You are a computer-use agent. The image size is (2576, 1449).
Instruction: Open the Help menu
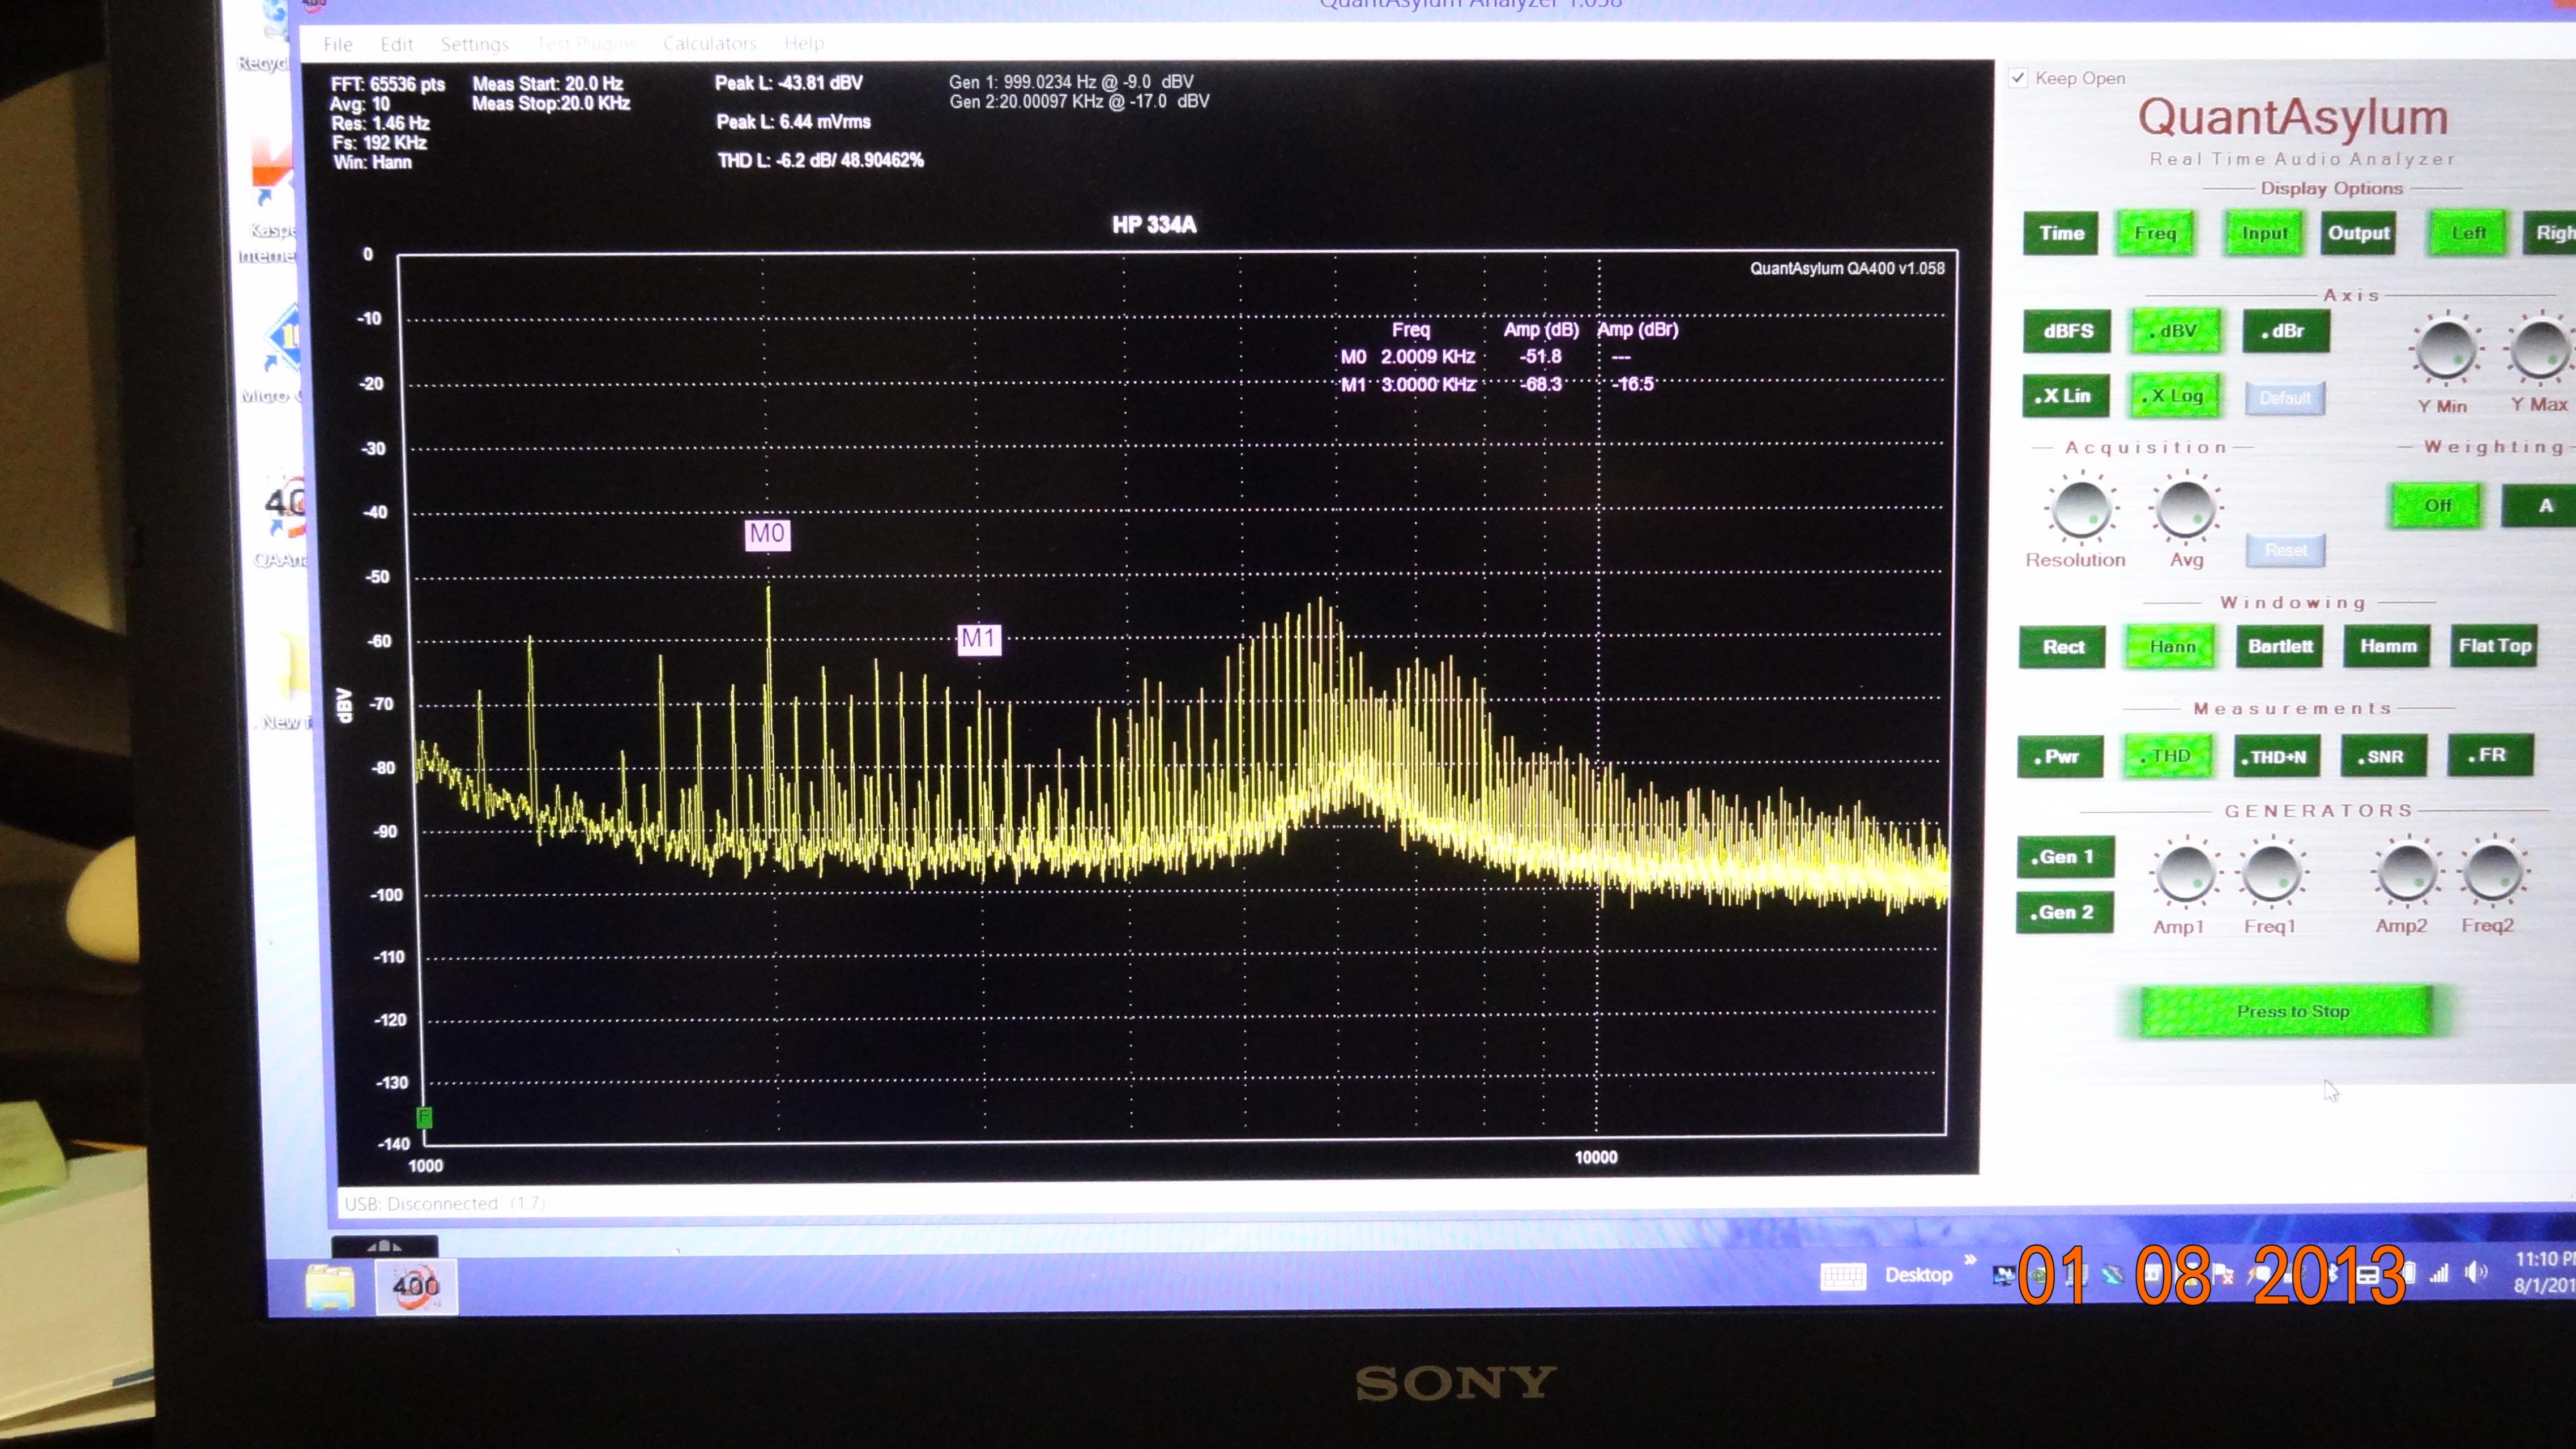(804, 43)
